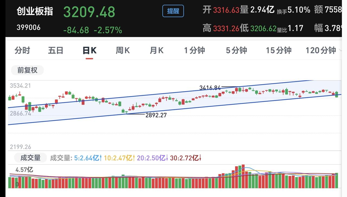Open the 1分钟 one-minute chart
This screenshot has height=197, width=347.
click(194, 50)
